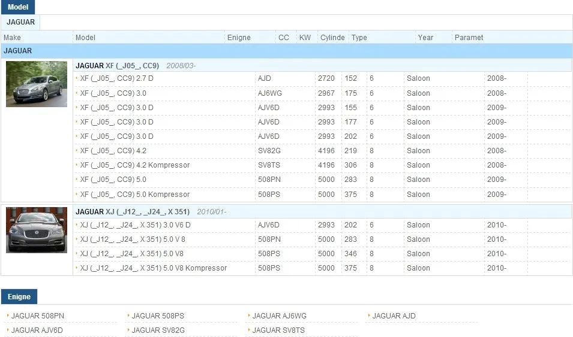Open the JAGUAR 508PS engine link
This screenshot has height=337, width=573.
point(158,316)
